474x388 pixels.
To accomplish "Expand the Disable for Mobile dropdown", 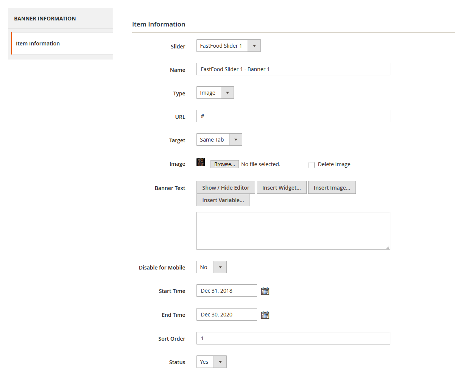I will coord(211,267).
